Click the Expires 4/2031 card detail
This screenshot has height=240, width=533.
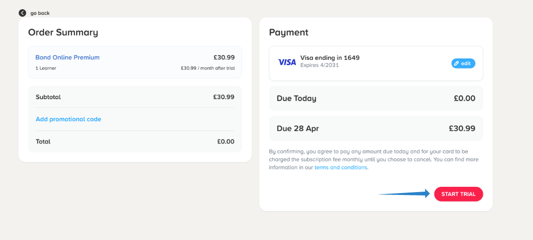pos(320,65)
